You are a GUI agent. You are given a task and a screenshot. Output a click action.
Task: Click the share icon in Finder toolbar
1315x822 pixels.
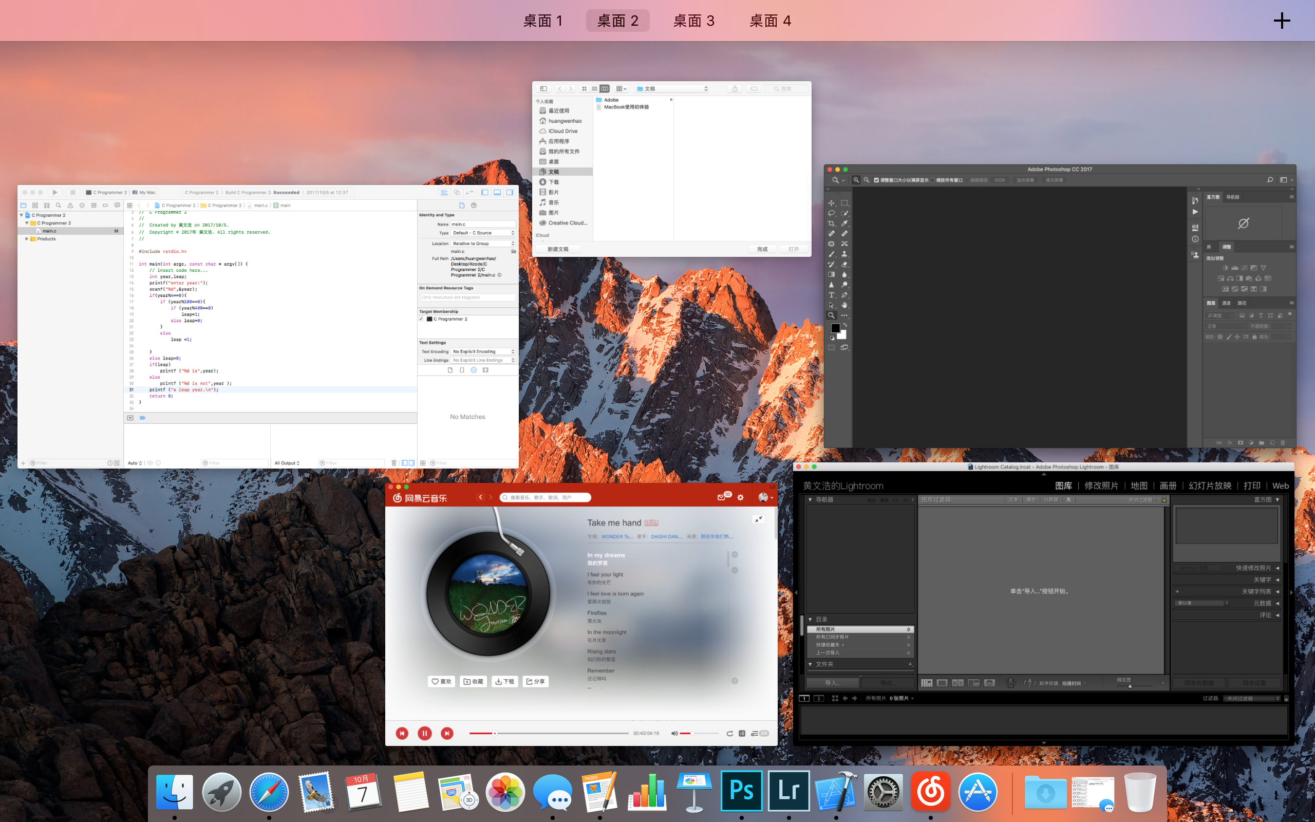(735, 88)
